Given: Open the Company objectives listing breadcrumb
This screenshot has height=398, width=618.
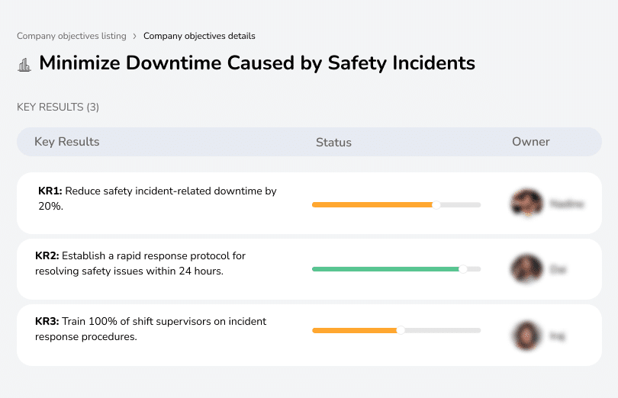Looking at the screenshot, I should pos(72,36).
